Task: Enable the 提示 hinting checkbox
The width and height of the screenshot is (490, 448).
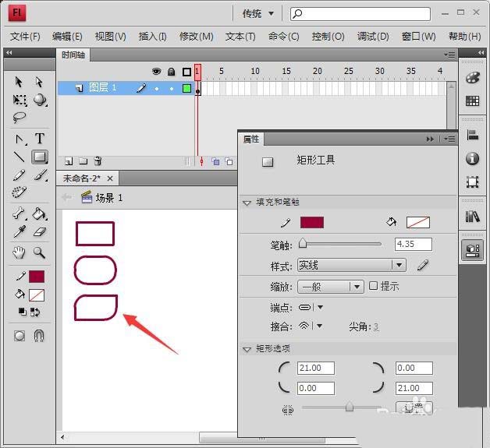Action: click(x=373, y=286)
